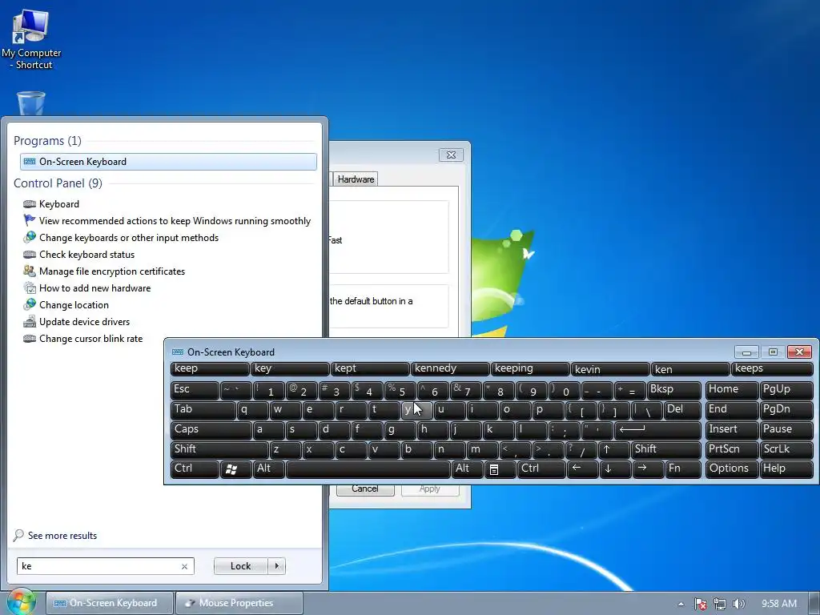Choose prediction word "keep"
The height and width of the screenshot is (615, 820).
[210, 368]
